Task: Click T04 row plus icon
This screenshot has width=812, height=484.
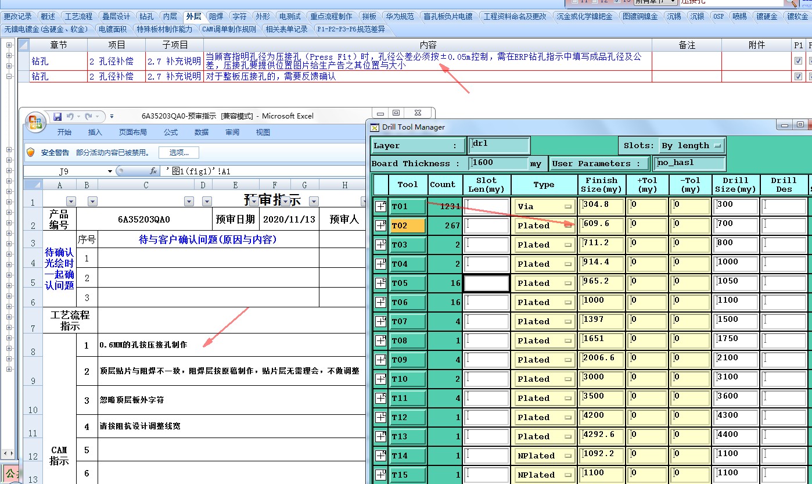Action: [380, 264]
